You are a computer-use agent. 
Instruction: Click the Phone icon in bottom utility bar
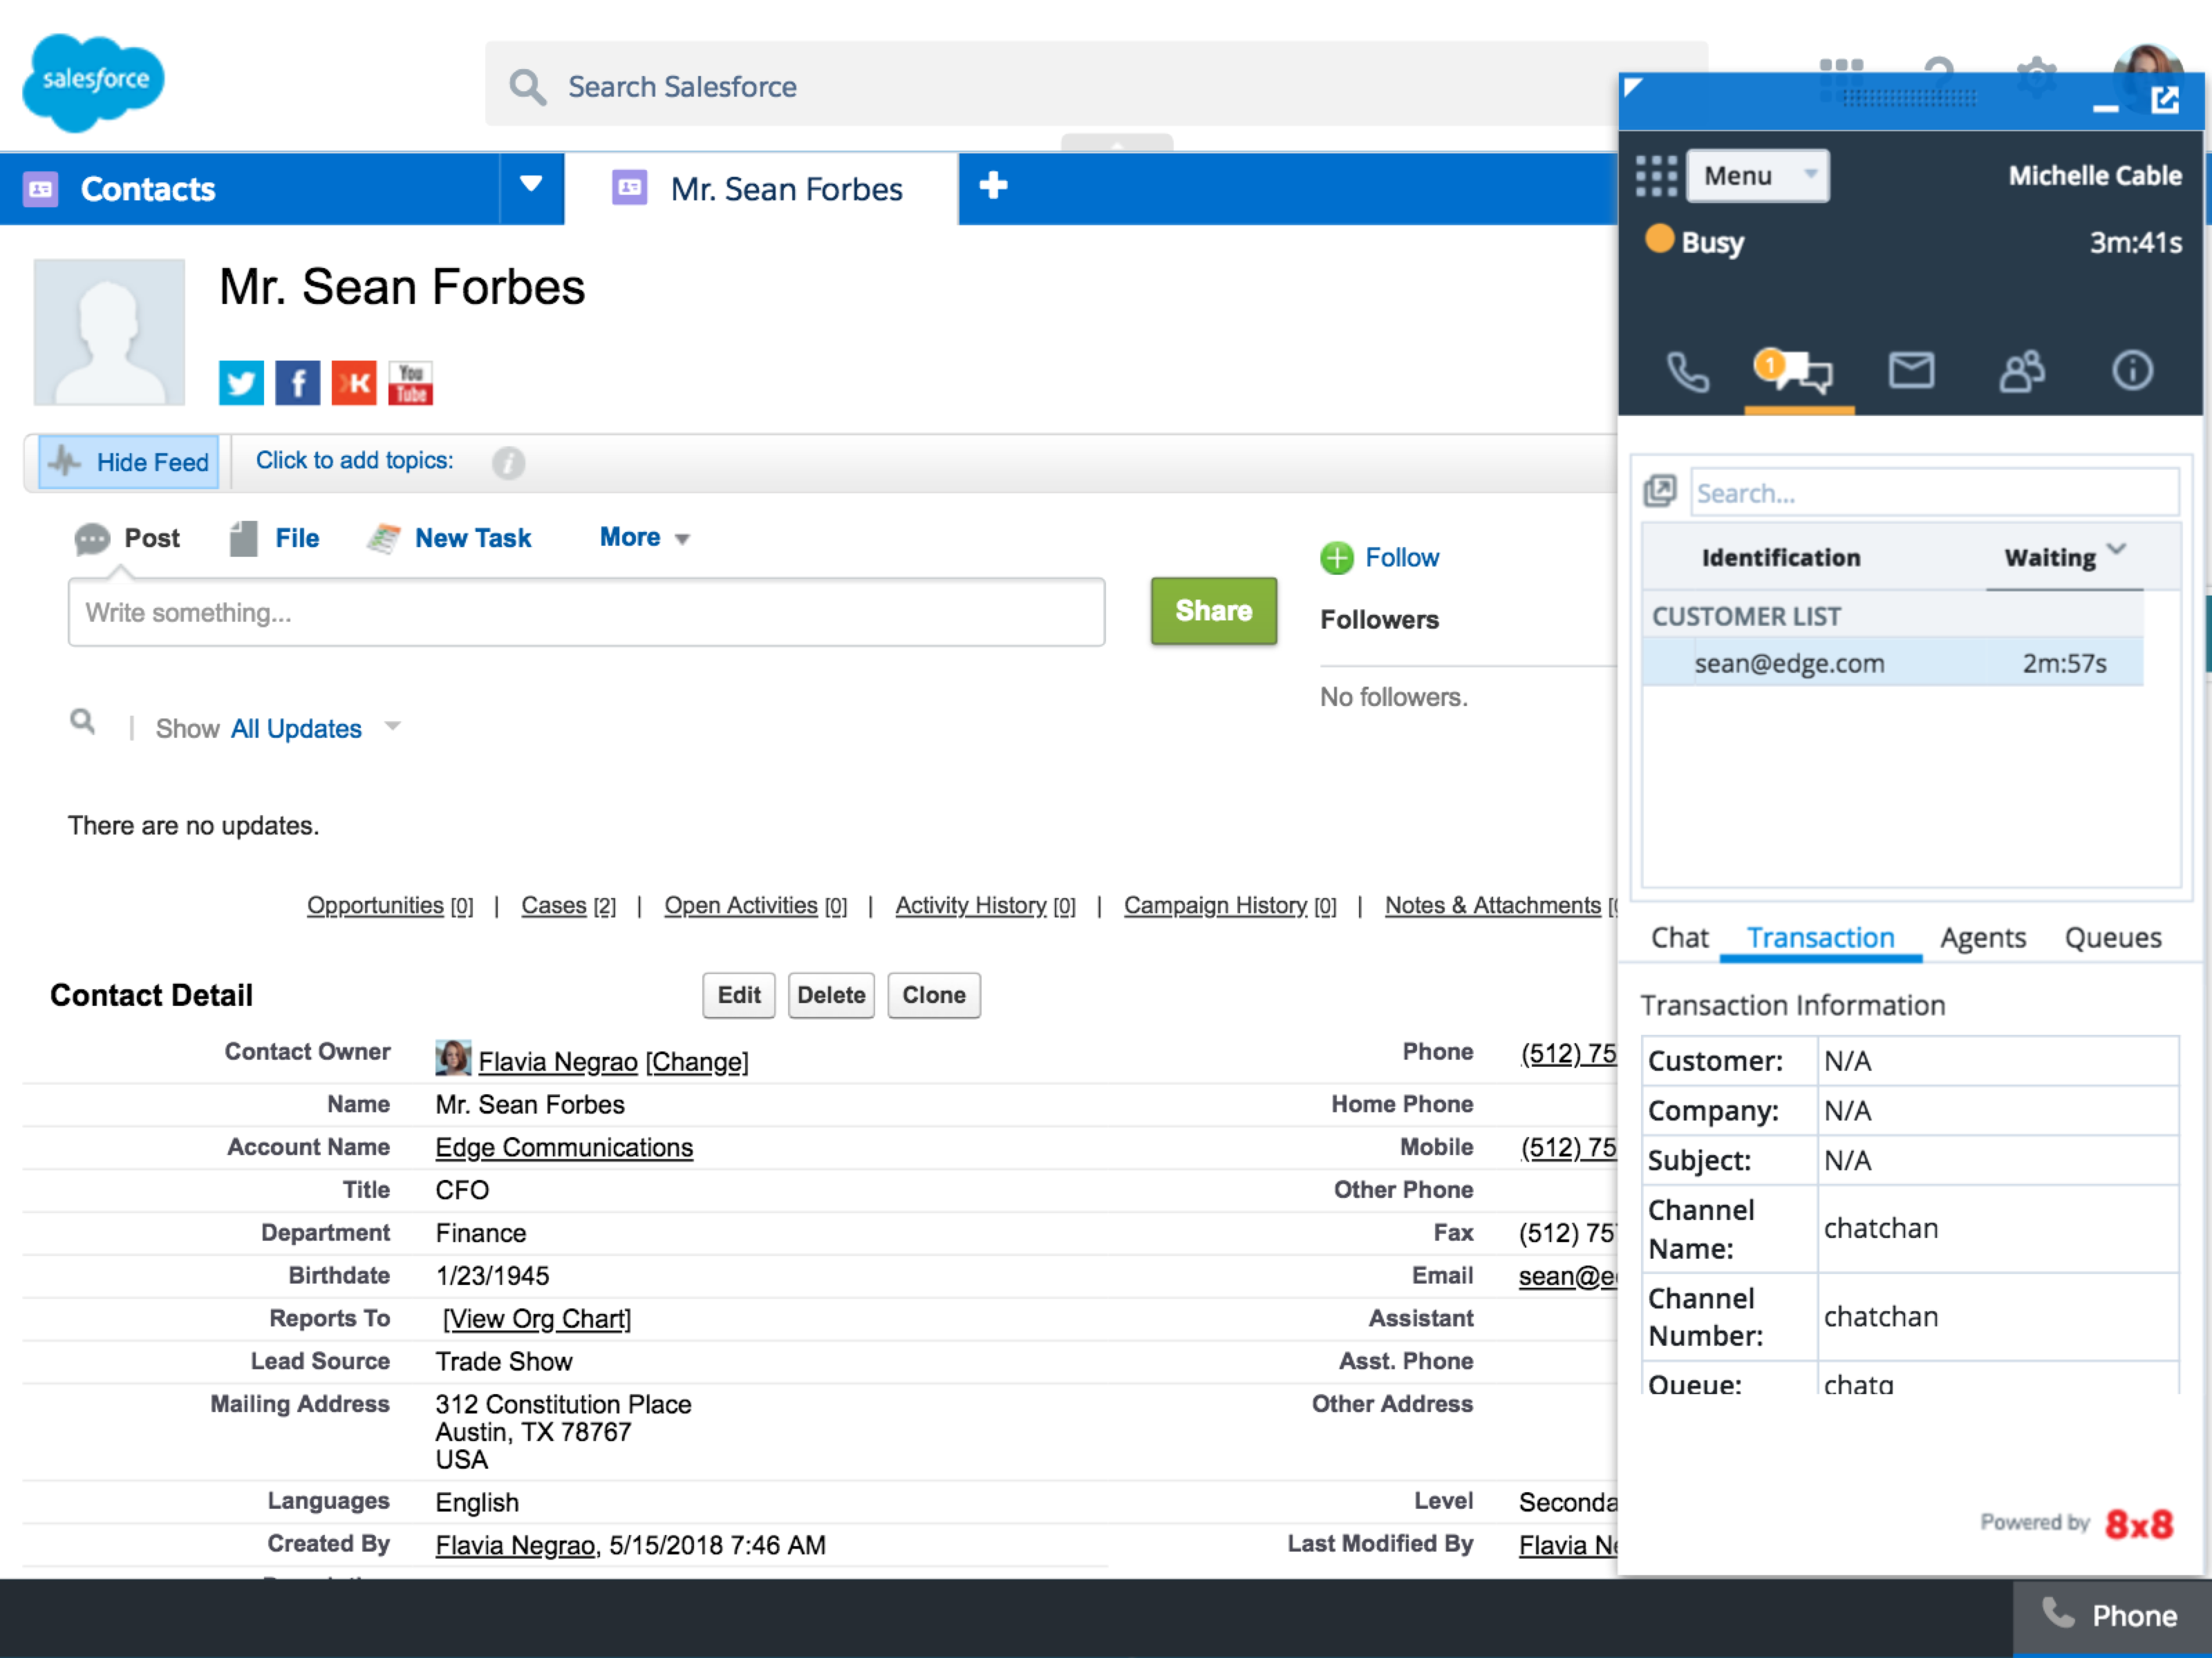(x=2058, y=1612)
